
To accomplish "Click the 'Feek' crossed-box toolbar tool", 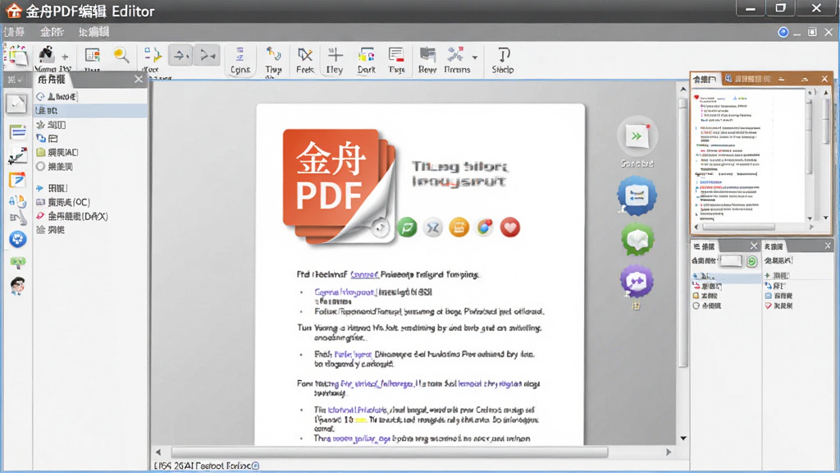I will [x=305, y=60].
